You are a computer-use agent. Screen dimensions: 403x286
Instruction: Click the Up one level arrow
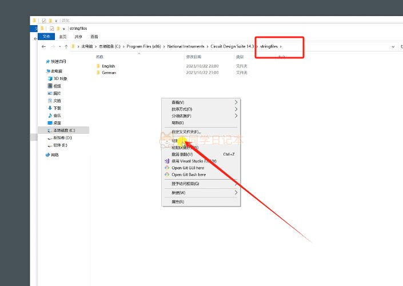66,46
